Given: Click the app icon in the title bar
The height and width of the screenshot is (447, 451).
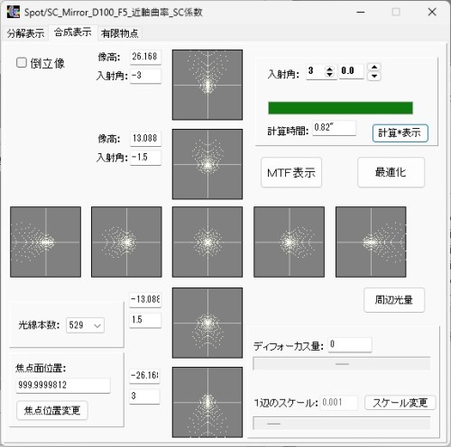Looking at the screenshot, I should (14, 12).
